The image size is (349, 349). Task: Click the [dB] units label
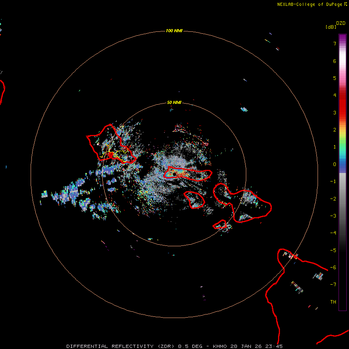331,27
